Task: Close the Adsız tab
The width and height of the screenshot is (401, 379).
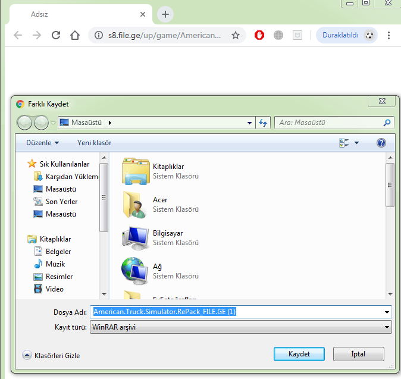Action: 143,14
